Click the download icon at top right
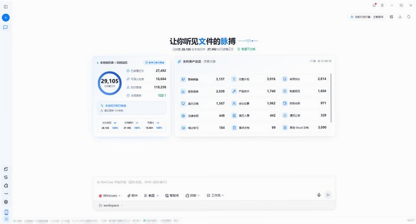The width and height of the screenshot is (416, 224). [x=400, y=17]
